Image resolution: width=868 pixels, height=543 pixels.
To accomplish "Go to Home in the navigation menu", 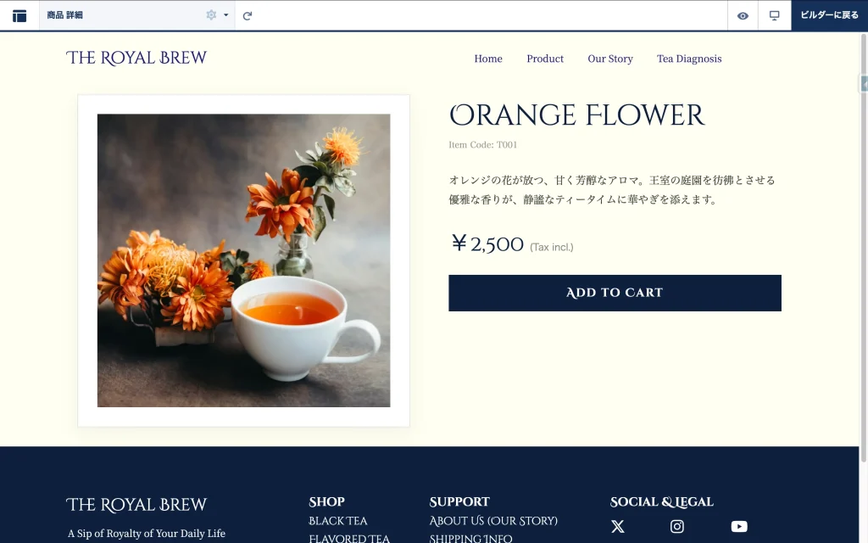I will point(488,59).
